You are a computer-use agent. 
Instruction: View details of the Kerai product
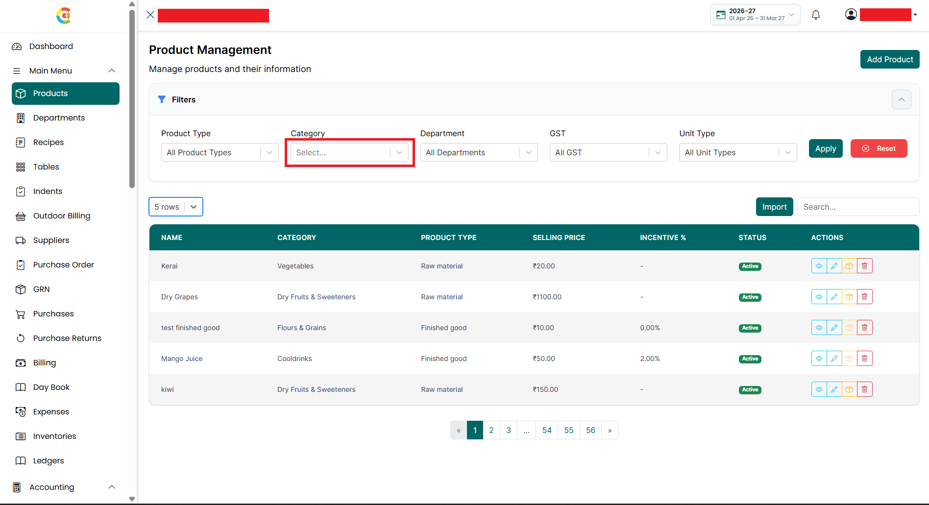tap(819, 266)
